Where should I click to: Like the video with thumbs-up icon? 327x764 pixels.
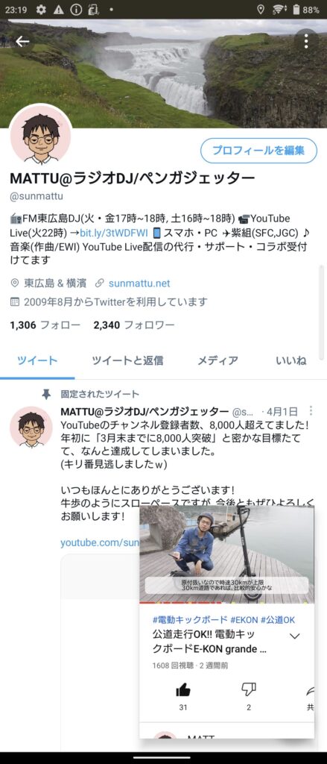point(183,690)
